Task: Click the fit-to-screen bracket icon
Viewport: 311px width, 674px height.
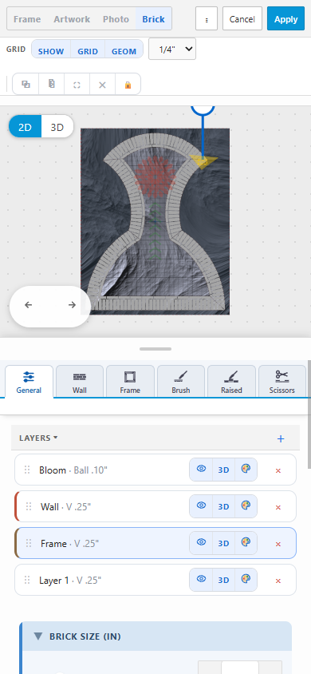Action: 77,85
